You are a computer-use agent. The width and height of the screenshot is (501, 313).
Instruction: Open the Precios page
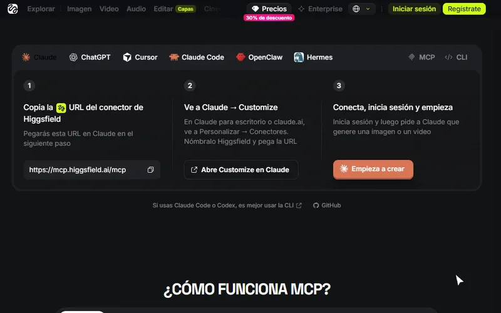(269, 9)
